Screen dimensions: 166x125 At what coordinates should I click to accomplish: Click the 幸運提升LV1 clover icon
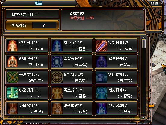[12, 77]
